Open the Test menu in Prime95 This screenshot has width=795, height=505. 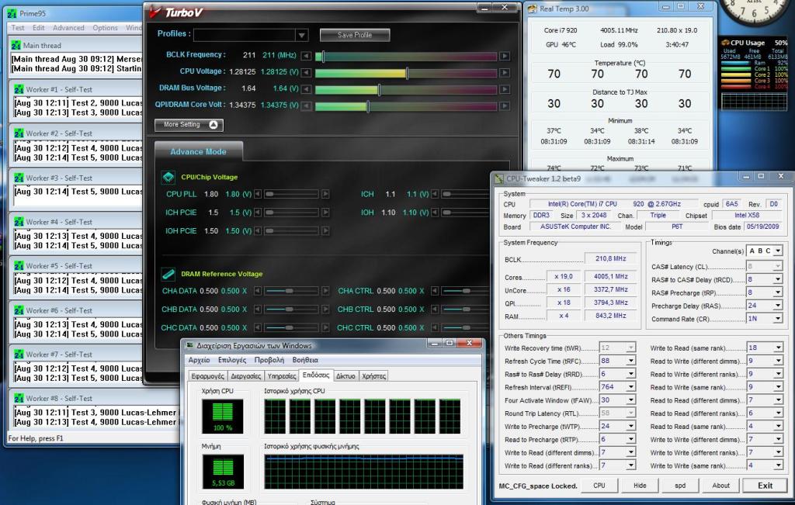click(x=18, y=28)
